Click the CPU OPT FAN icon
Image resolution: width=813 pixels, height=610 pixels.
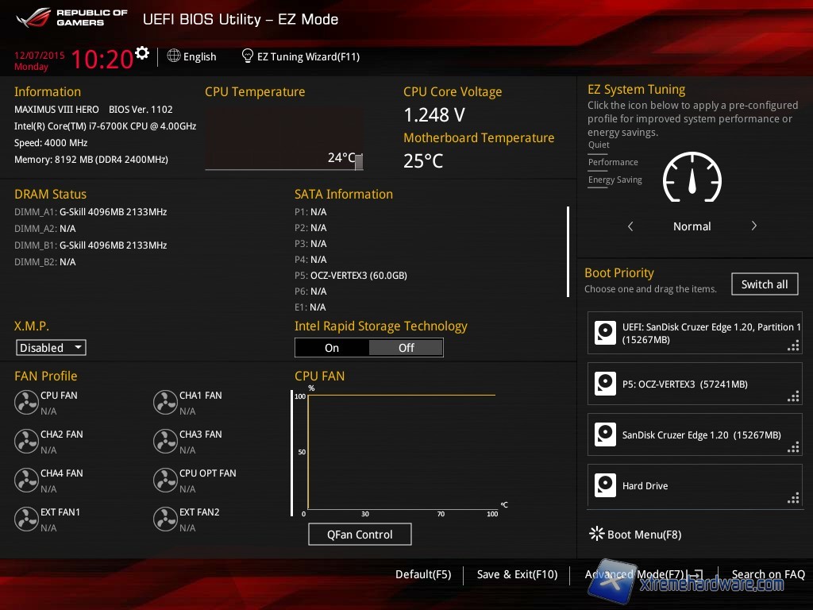[x=165, y=481]
